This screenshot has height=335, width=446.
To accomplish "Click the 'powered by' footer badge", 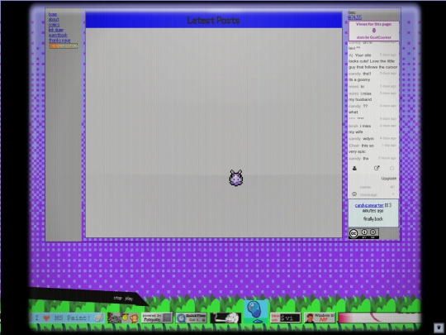I will (x=157, y=318).
